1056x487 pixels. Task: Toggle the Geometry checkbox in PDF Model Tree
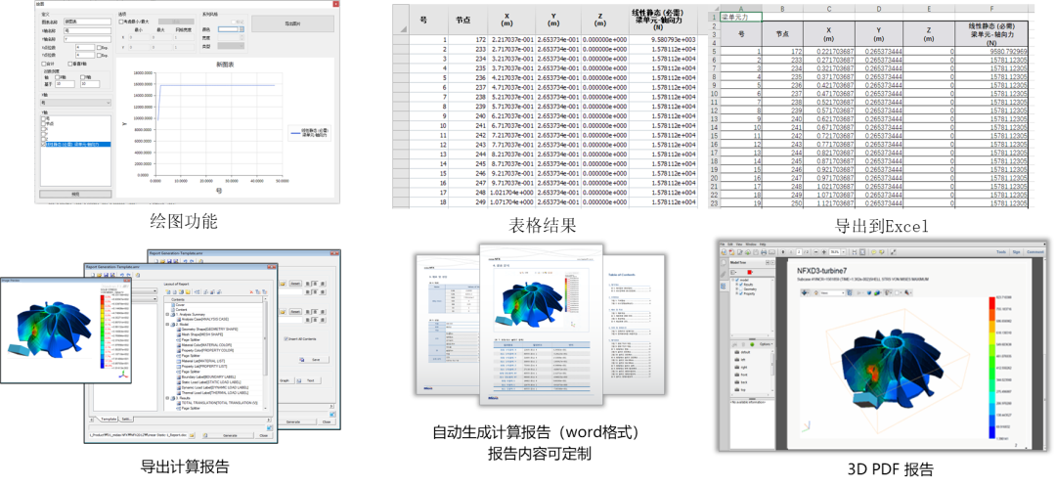click(741, 288)
